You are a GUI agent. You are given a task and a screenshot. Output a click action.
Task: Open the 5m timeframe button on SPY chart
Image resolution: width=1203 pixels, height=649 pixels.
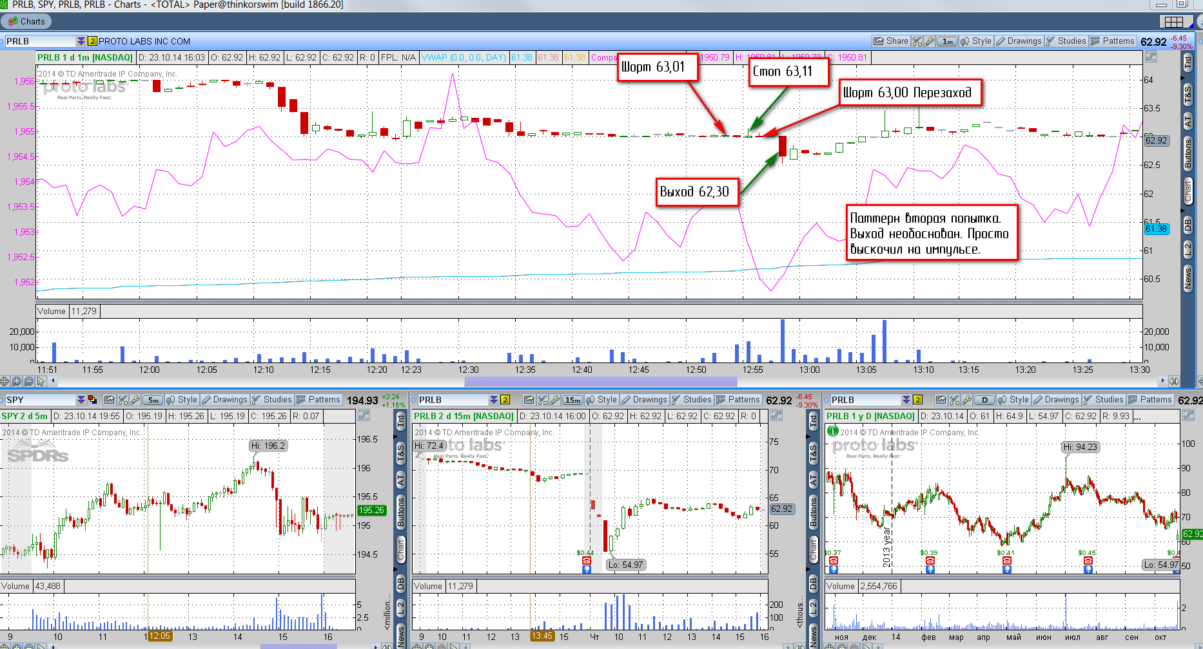tap(153, 400)
